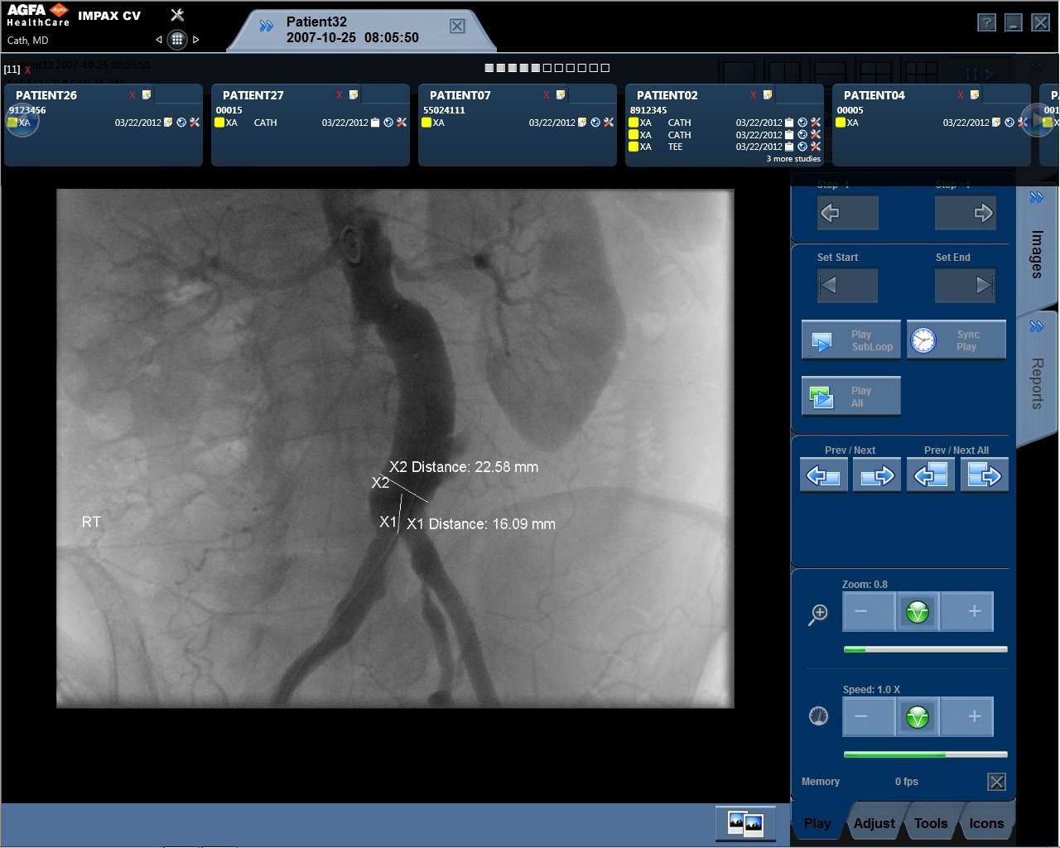Step back one frame with left arrow
The height and width of the screenshot is (848, 1060).
(x=847, y=214)
